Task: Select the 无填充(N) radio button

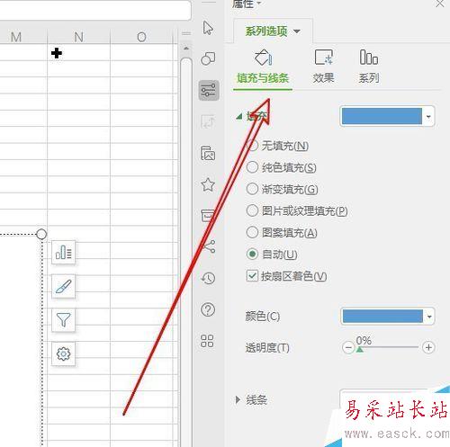Action: coord(252,146)
